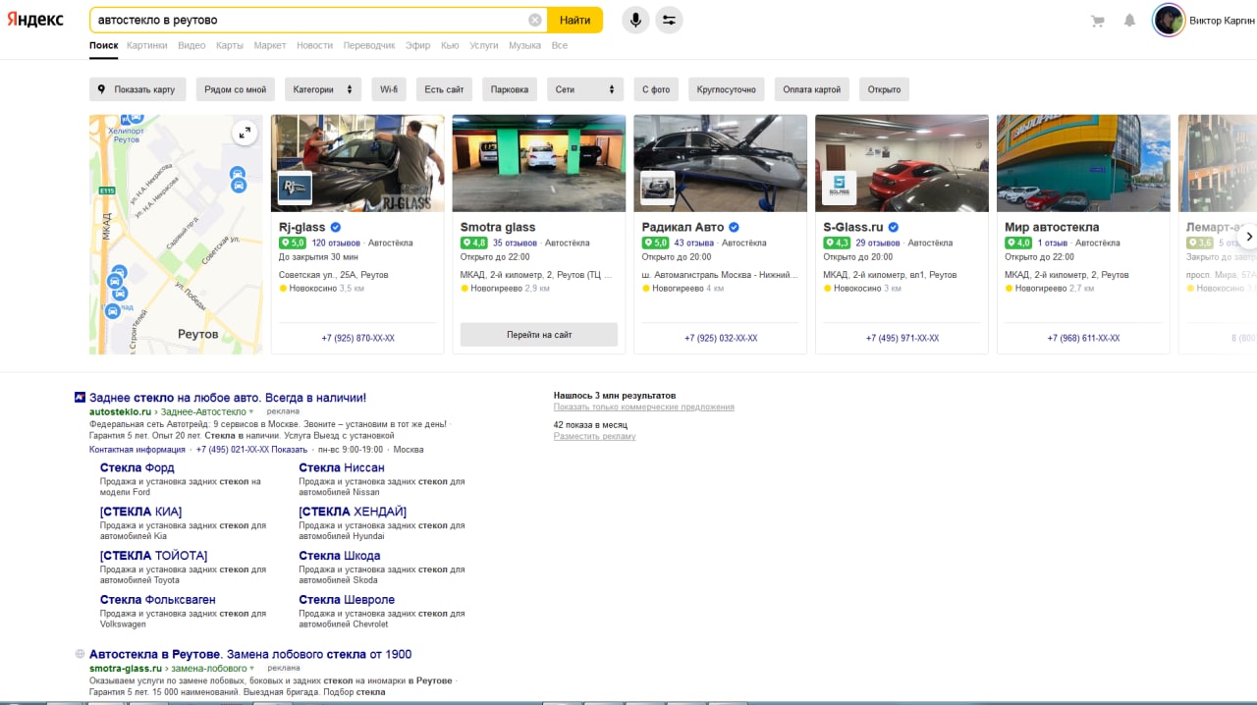This screenshot has width=1257, height=705.
Task: Open [СТЕКЛА КИА] sitelink
Action: (x=140, y=512)
